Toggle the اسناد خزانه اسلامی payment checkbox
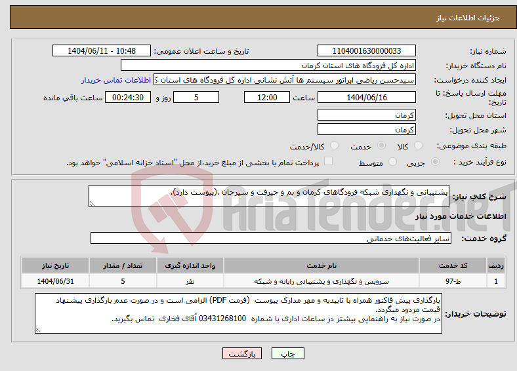Image resolution: width=517 pixels, height=371 pixels. point(328,161)
